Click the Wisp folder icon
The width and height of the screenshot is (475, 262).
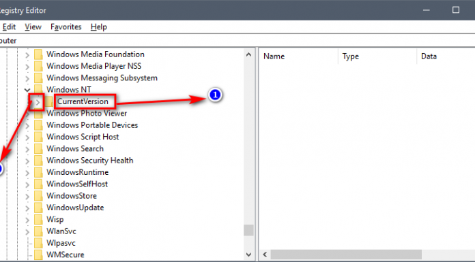pyautogui.click(x=38, y=219)
